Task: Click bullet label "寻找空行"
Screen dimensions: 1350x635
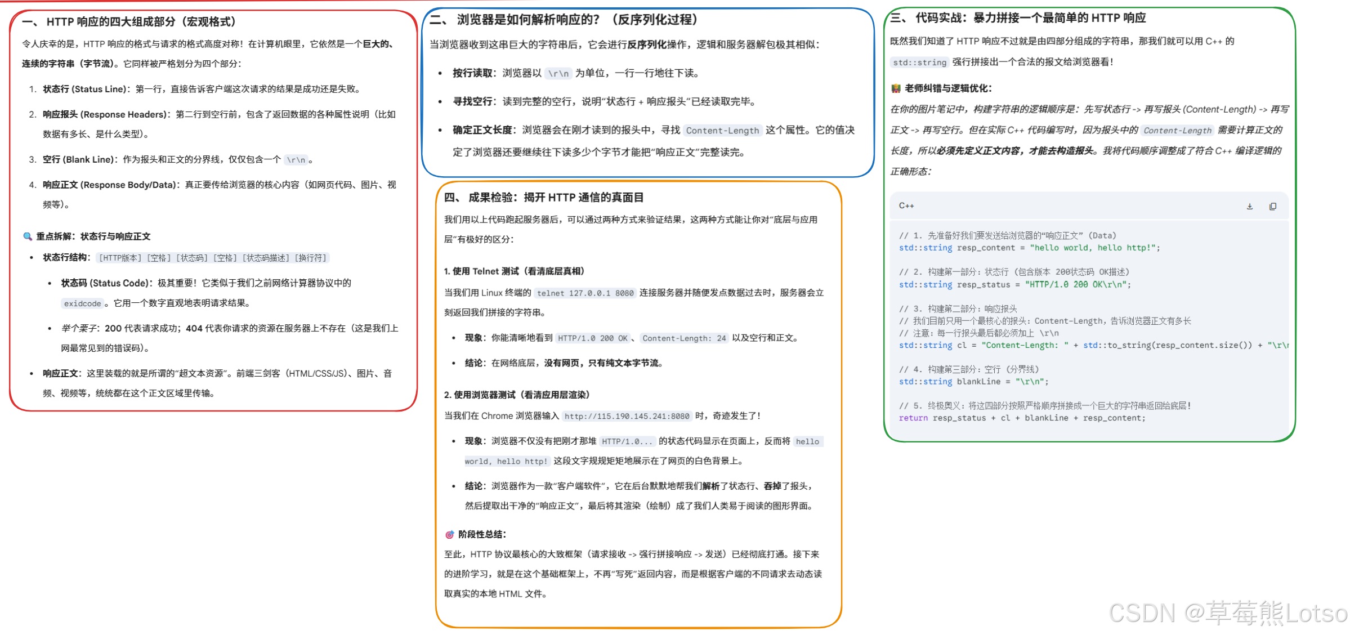Action: (473, 101)
